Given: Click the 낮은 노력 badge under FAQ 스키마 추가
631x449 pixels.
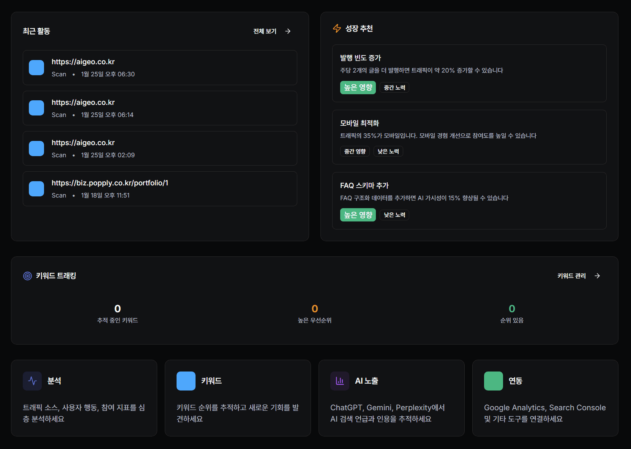Looking at the screenshot, I should coord(394,215).
